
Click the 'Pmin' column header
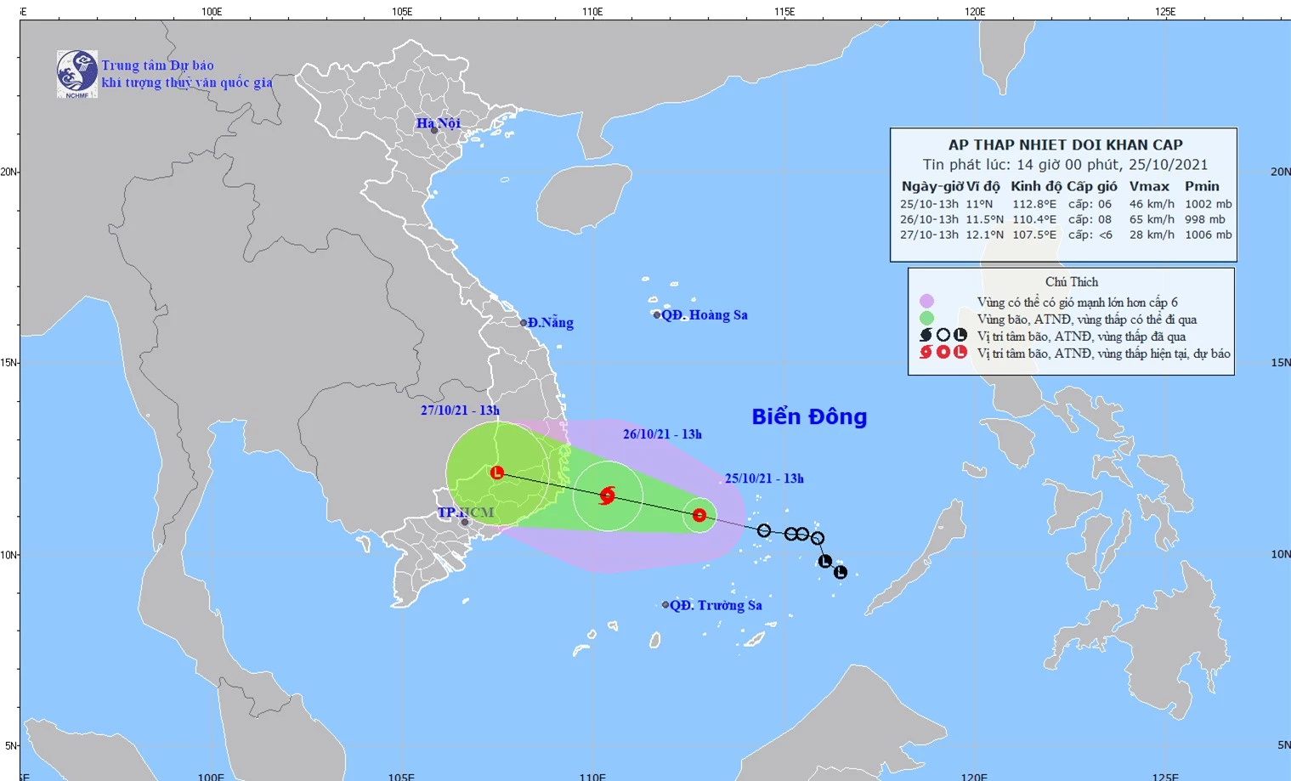pyautogui.click(x=1202, y=186)
